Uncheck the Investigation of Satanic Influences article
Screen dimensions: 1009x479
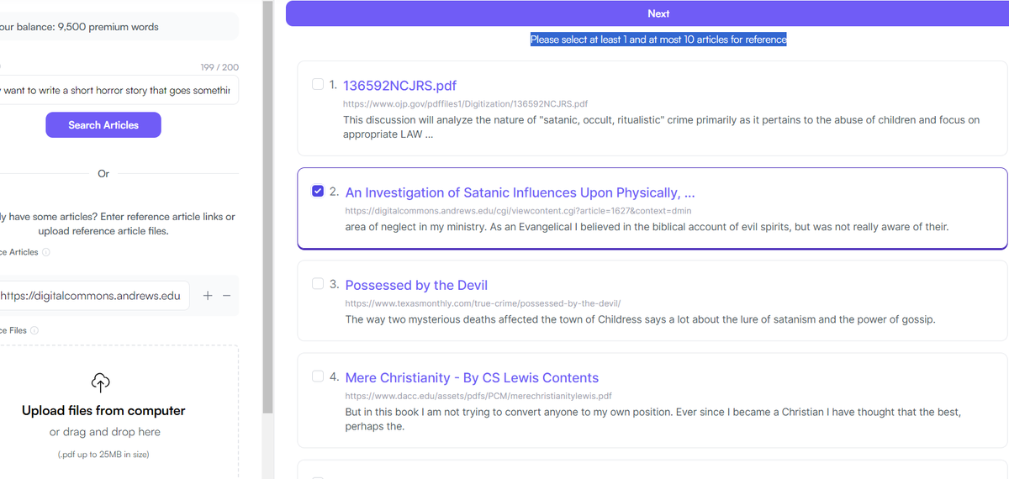coord(318,191)
